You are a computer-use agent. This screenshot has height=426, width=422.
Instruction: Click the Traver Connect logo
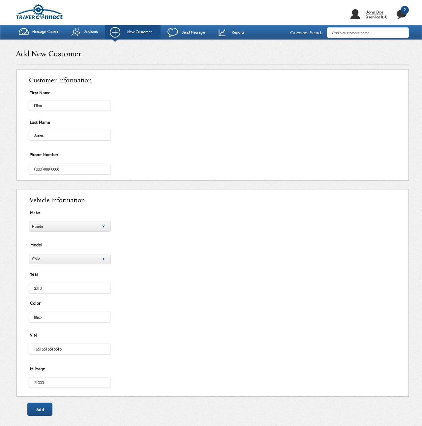39,13
